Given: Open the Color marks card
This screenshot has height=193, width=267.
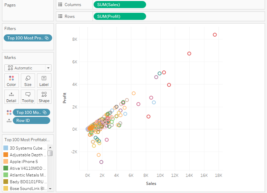Looking at the screenshot, I should (x=11, y=81).
